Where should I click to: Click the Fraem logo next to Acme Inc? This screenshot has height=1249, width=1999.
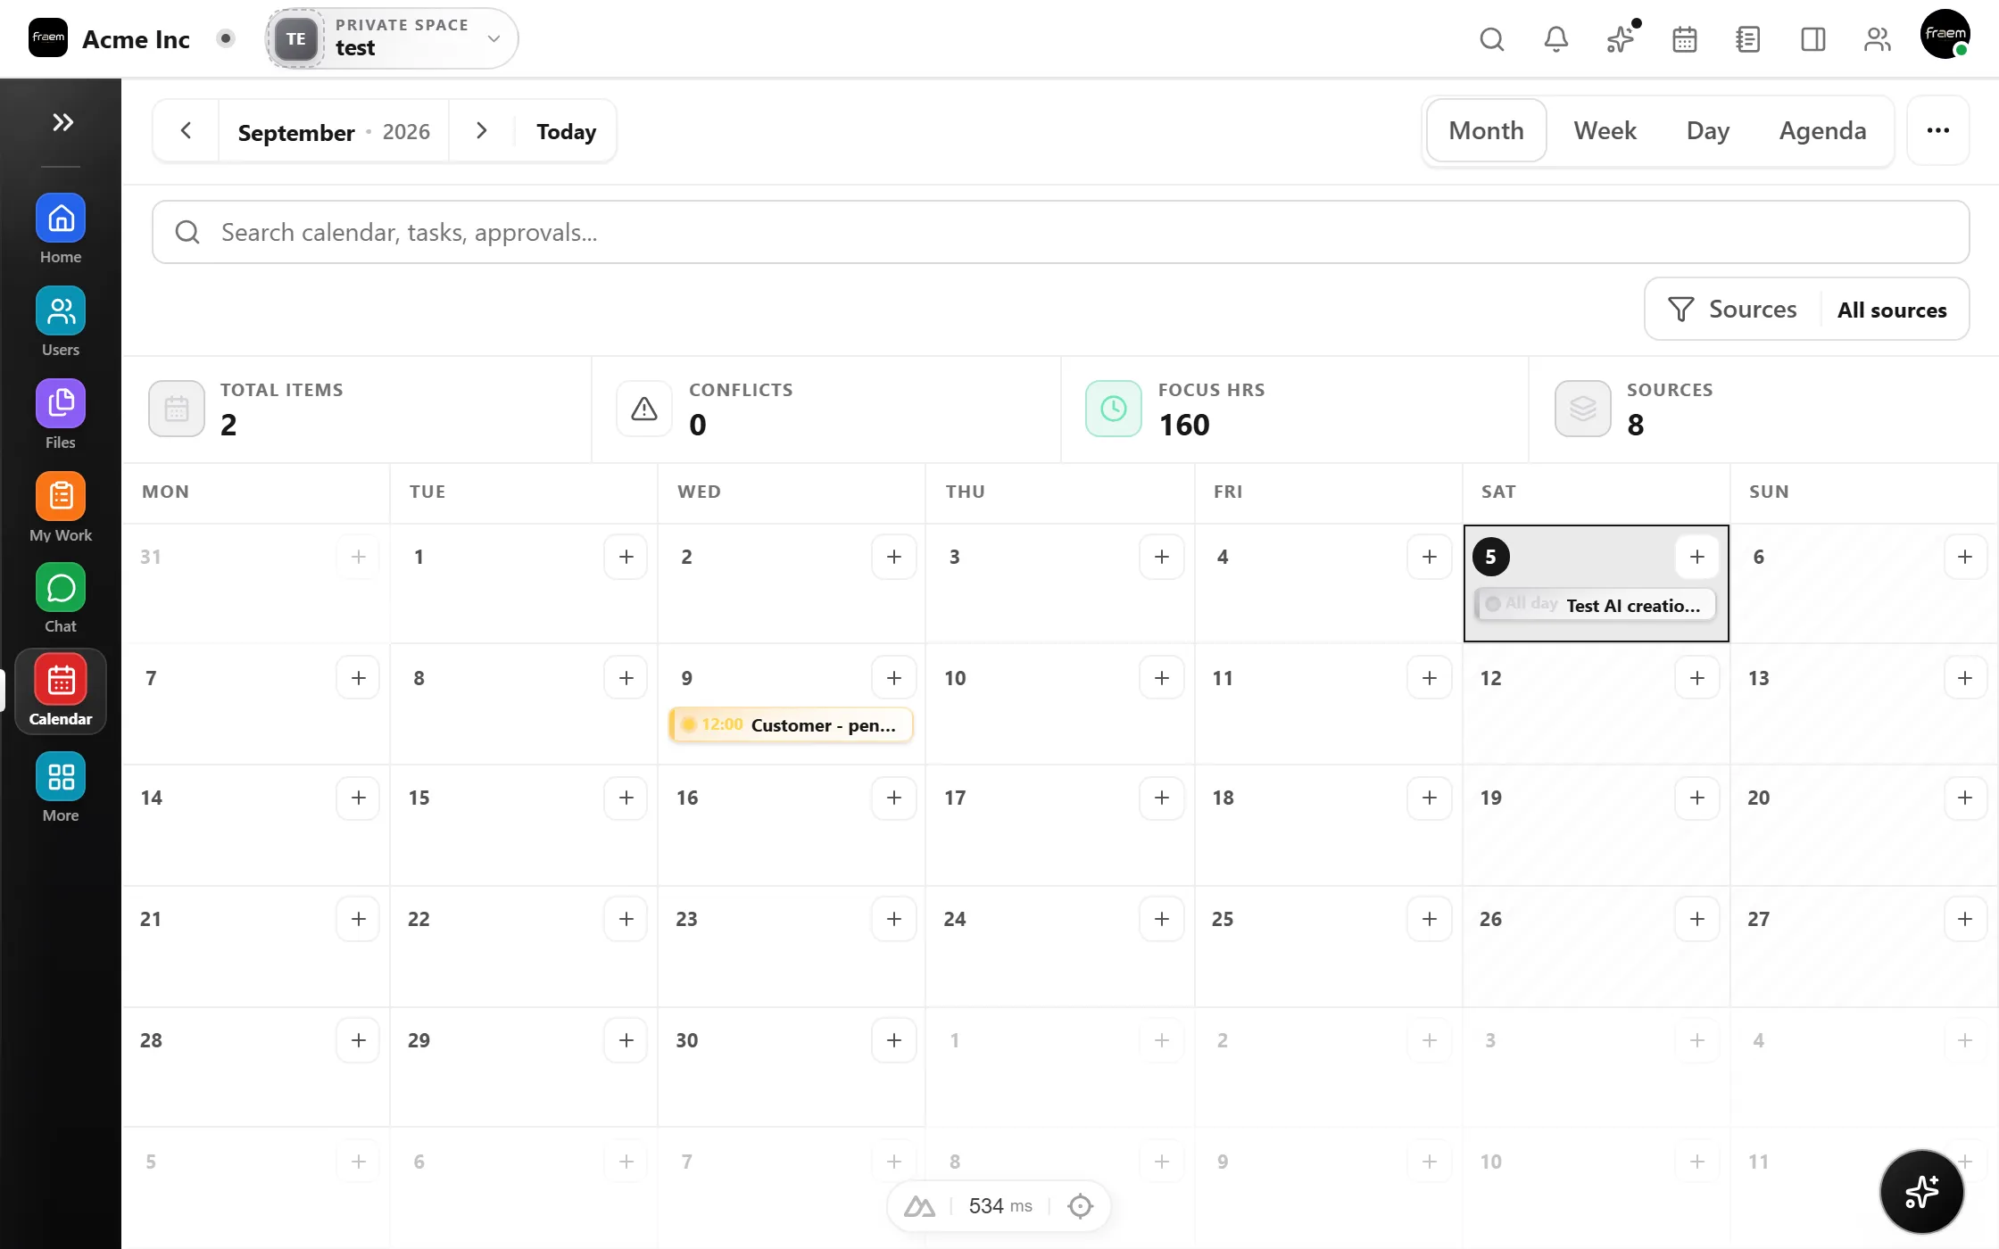click(x=48, y=37)
